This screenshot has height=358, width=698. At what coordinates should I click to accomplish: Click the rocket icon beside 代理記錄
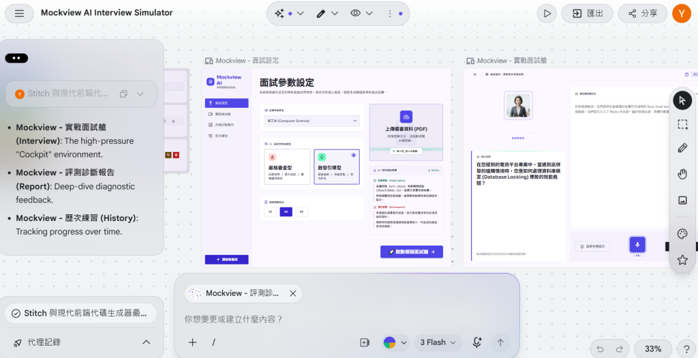17,342
